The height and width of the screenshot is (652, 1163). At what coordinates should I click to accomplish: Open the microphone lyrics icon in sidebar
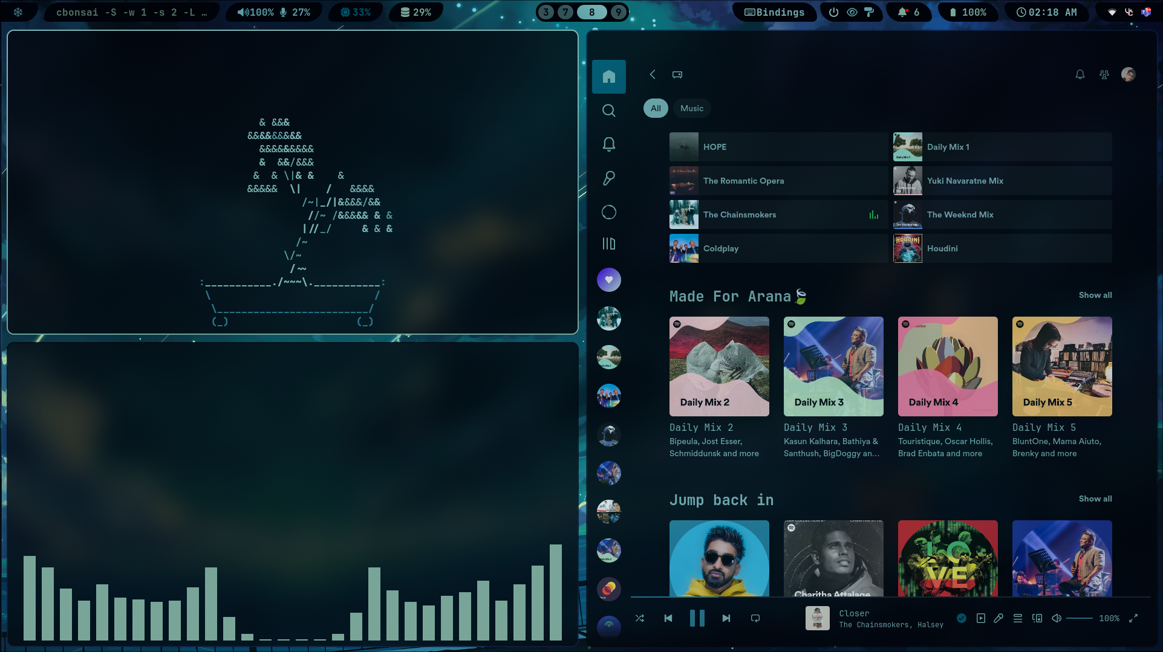point(609,178)
